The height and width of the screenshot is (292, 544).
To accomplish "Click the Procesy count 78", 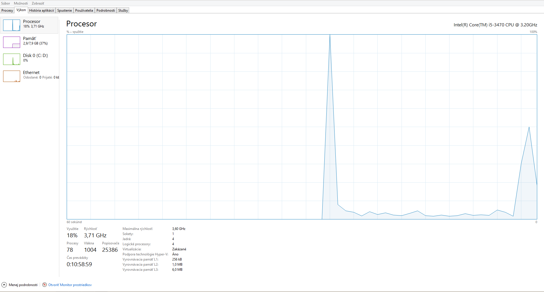I will (70, 250).
